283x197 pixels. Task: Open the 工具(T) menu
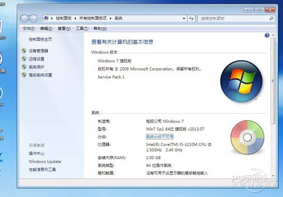[x=82, y=28]
